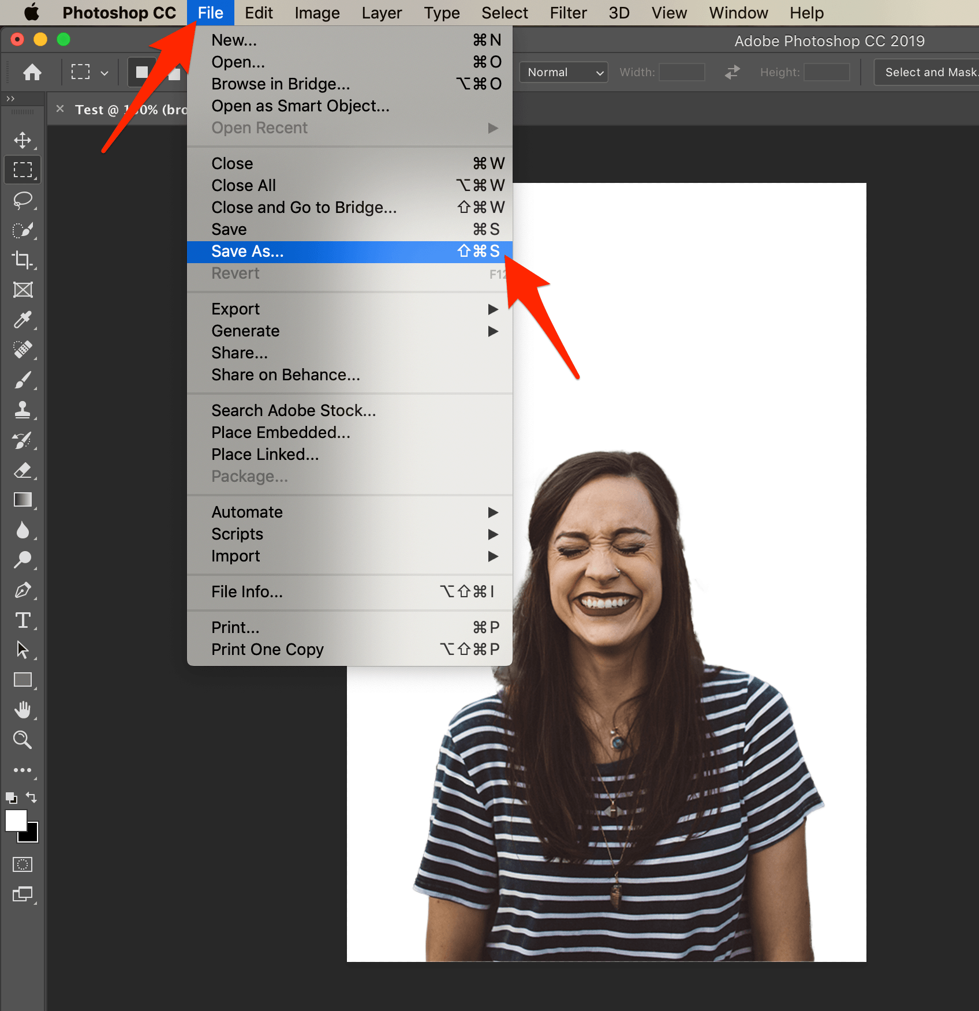Toggle Quick Mask mode
The height and width of the screenshot is (1011, 979).
tap(23, 864)
